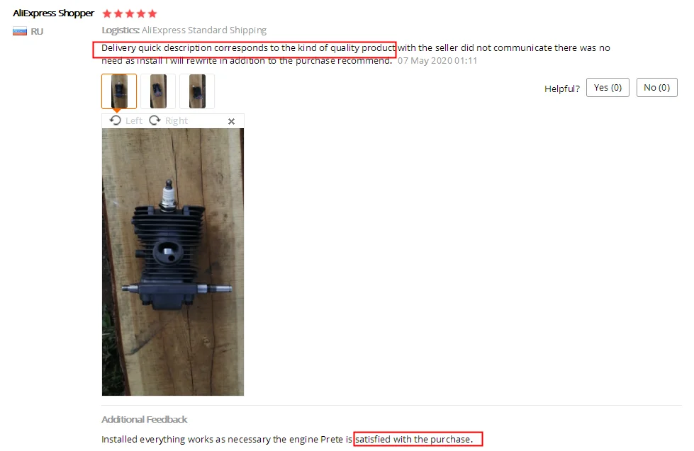This screenshot has height=451, width=694.
Task: Click the large enlarged engine cylinder photo
Action: 173,262
